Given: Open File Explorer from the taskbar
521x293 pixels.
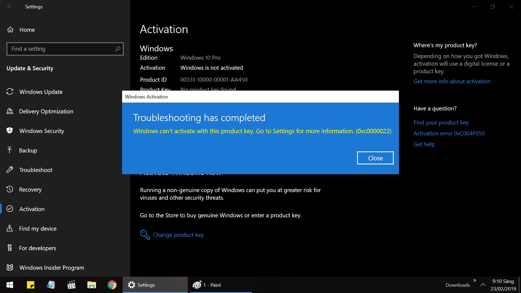Looking at the screenshot, I should point(91,285).
